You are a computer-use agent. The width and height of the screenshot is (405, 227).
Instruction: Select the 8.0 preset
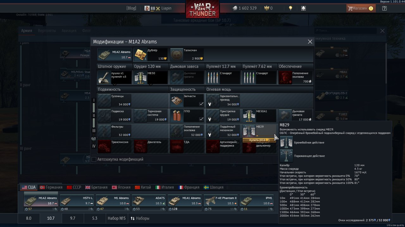(28, 218)
